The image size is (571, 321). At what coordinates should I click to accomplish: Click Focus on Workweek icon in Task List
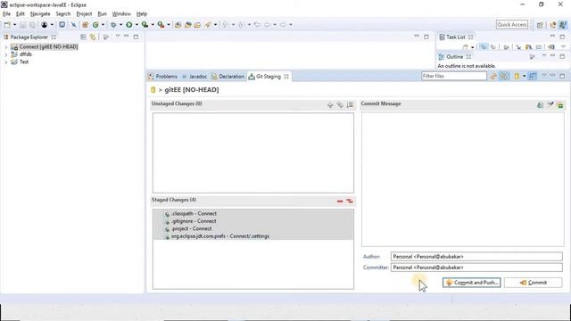506,47
